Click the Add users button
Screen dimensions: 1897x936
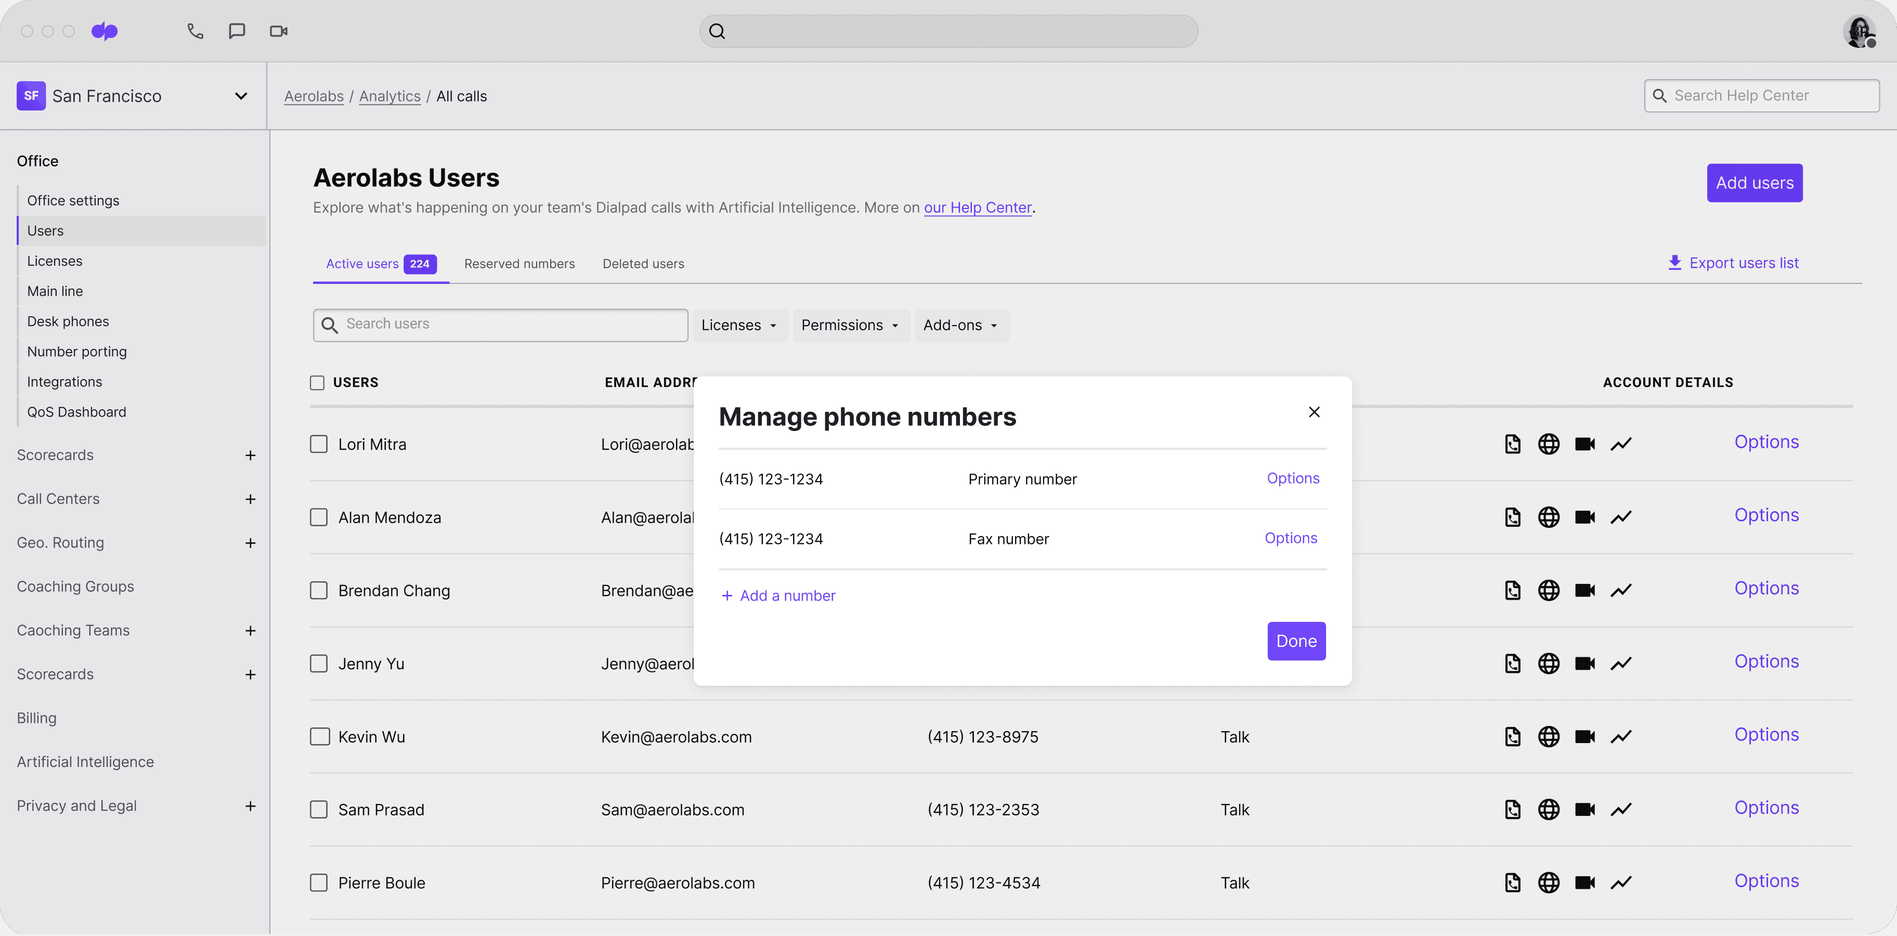[1754, 183]
